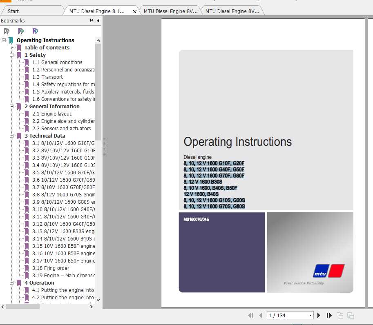Open 2 General Information bookmark
The width and height of the screenshot is (373, 325).
click(x=52, y=106)
